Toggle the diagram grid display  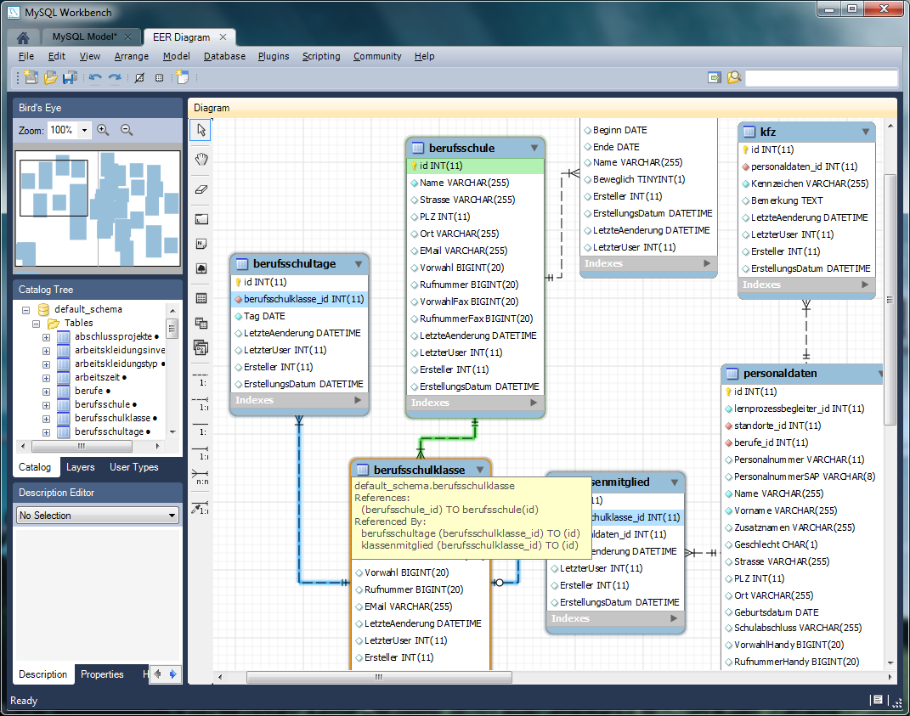[139, 77]
